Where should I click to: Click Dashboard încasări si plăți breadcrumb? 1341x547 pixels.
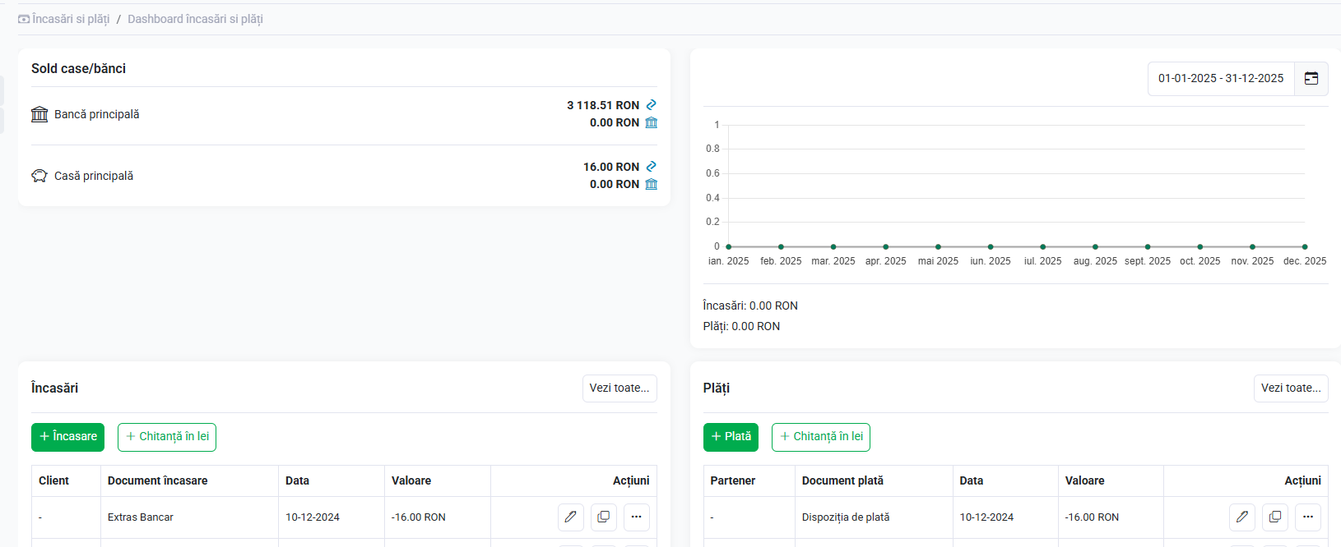(x=195, y=19)
